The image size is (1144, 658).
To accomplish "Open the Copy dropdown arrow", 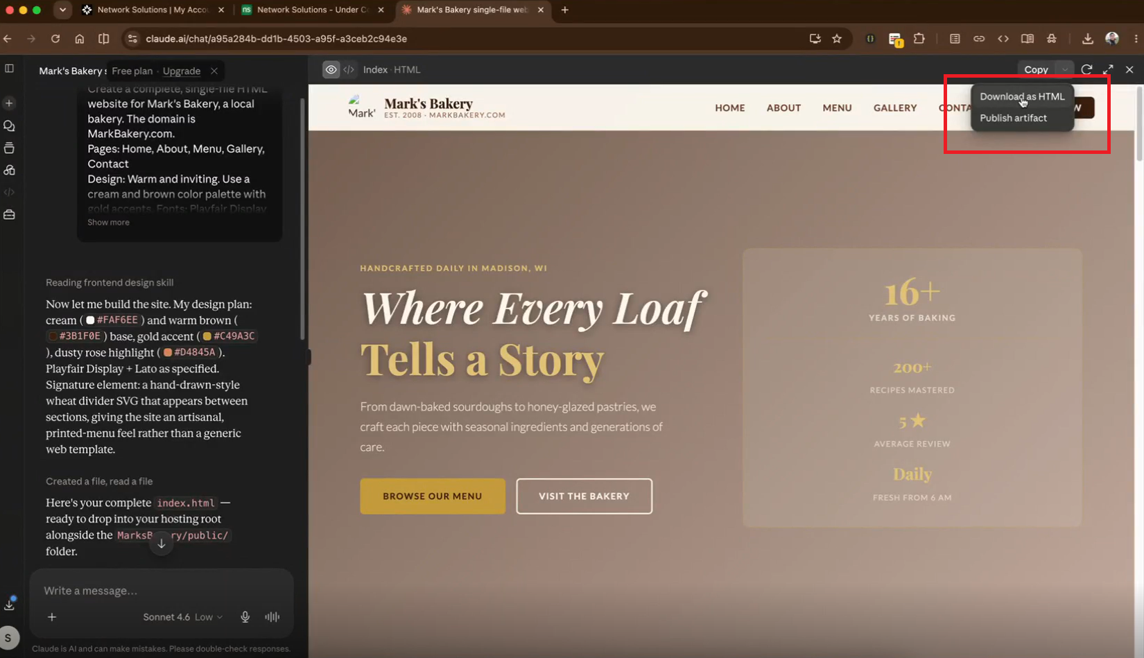I will click(1064, 69).
